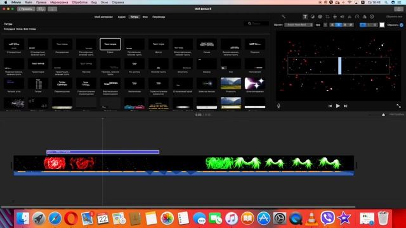Toggle outline text style button
The width and height of the screenshot is (406, 228).
pyautogui.click(x=375, y=25)
